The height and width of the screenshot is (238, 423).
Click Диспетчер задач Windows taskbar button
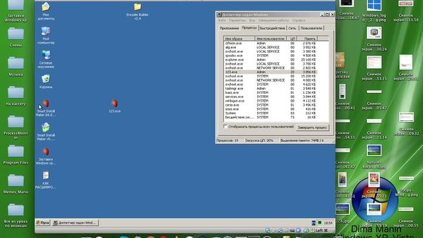pos(75,223)
